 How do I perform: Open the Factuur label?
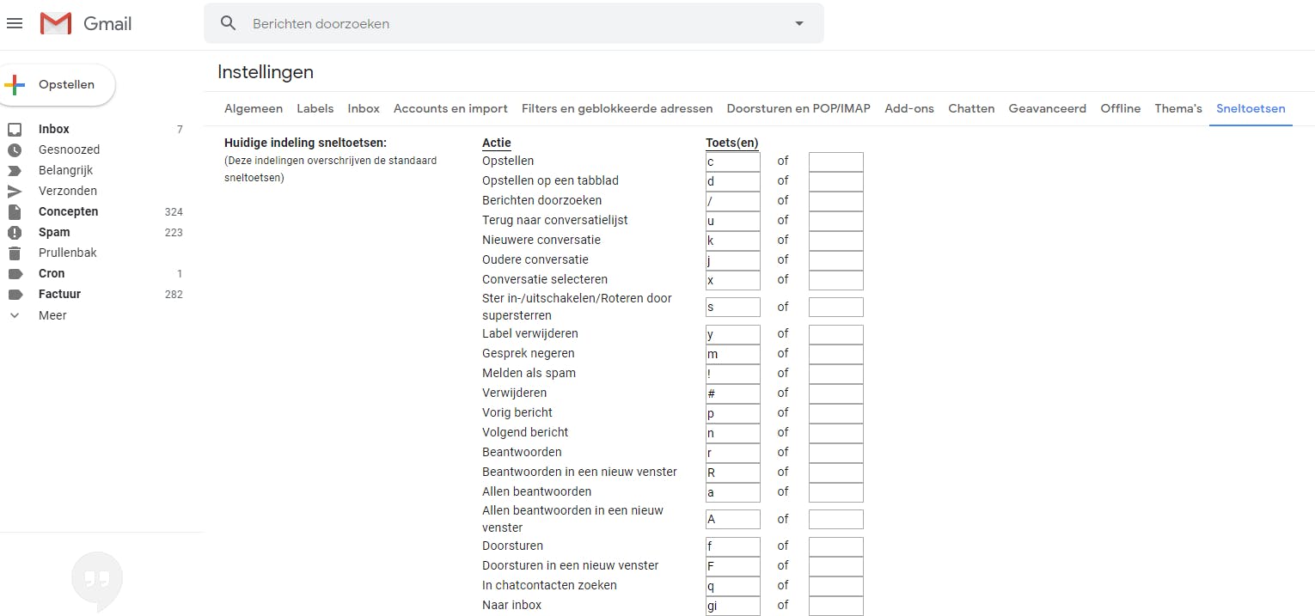[59, 294]
